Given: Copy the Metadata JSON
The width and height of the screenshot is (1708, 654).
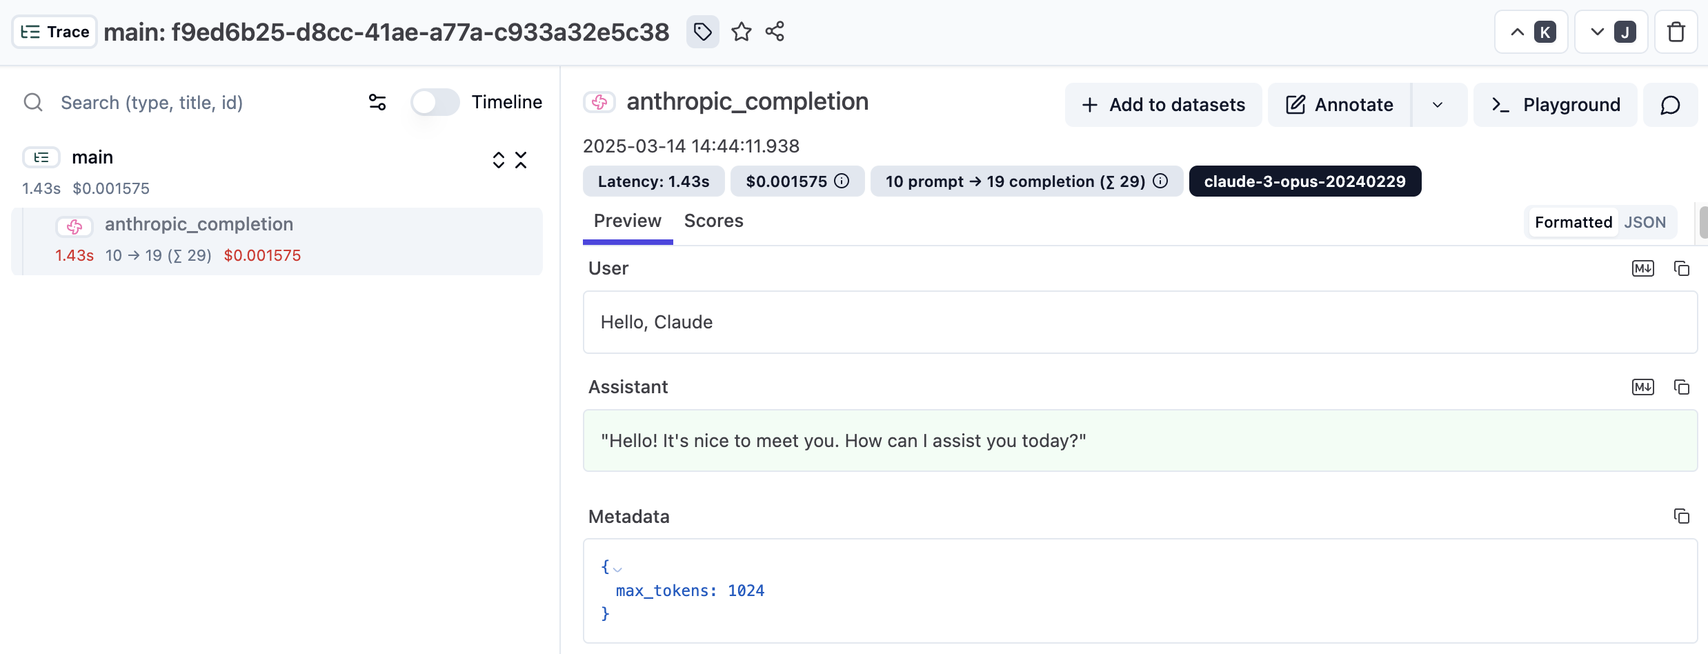Looking at the screenshot, I should pos(1682,516).
